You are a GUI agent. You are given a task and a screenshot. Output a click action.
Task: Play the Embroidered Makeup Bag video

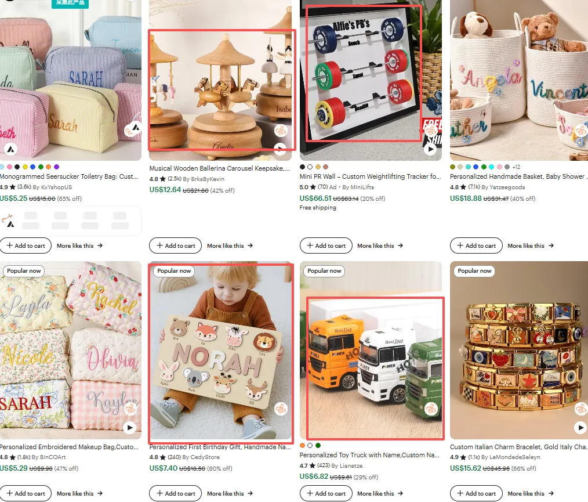point(129,427)
